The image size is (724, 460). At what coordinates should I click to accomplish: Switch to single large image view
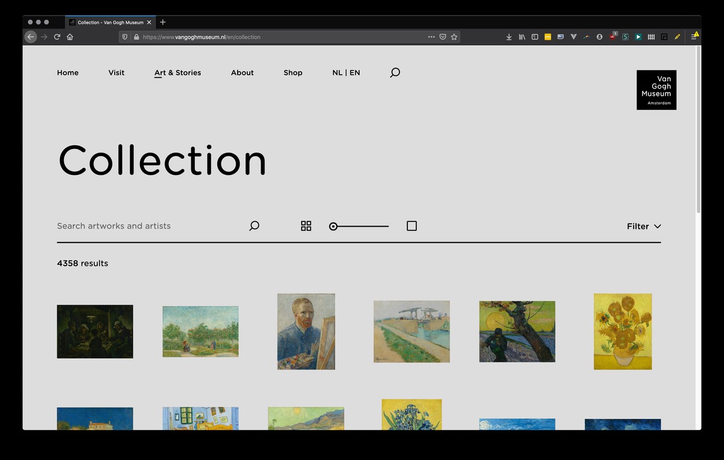pos(411,226)
